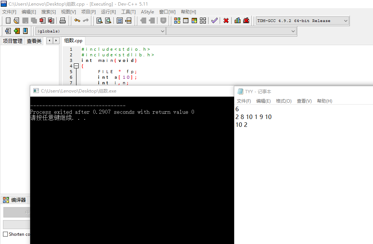
Task: Click the Print toolbar icon
Action: tap(63, 21)
